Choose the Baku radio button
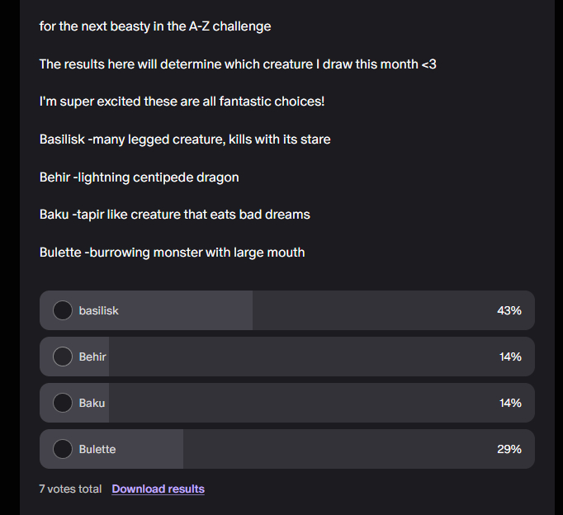The width and height of the screenshot is (563, 515). pos(63,403)
